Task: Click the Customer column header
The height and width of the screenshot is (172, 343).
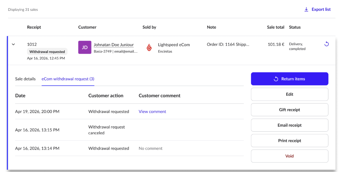Action: pyautogui.click(x=87, y=27)
